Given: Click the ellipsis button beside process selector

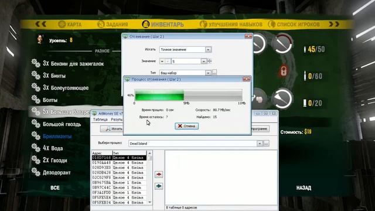Looking at the screenshot, I should point(266,143).
